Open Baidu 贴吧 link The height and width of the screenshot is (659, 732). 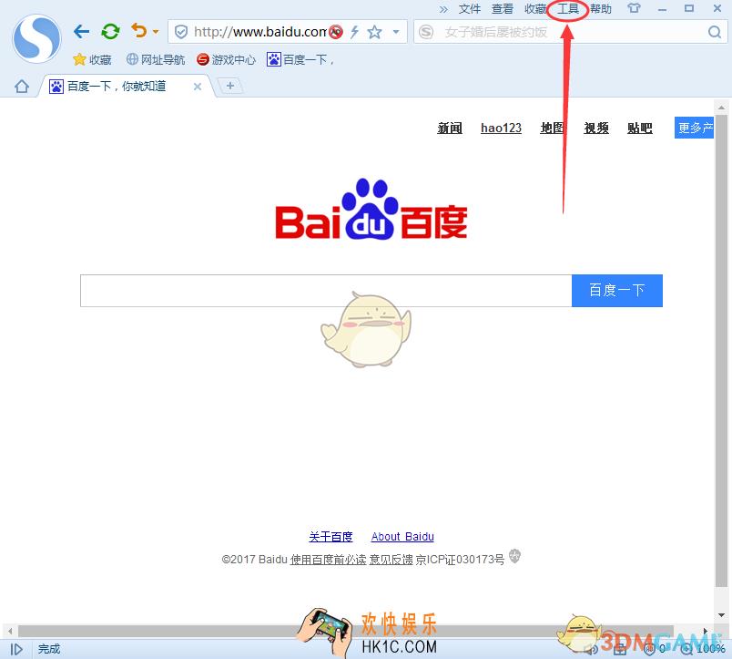point(639,128)
